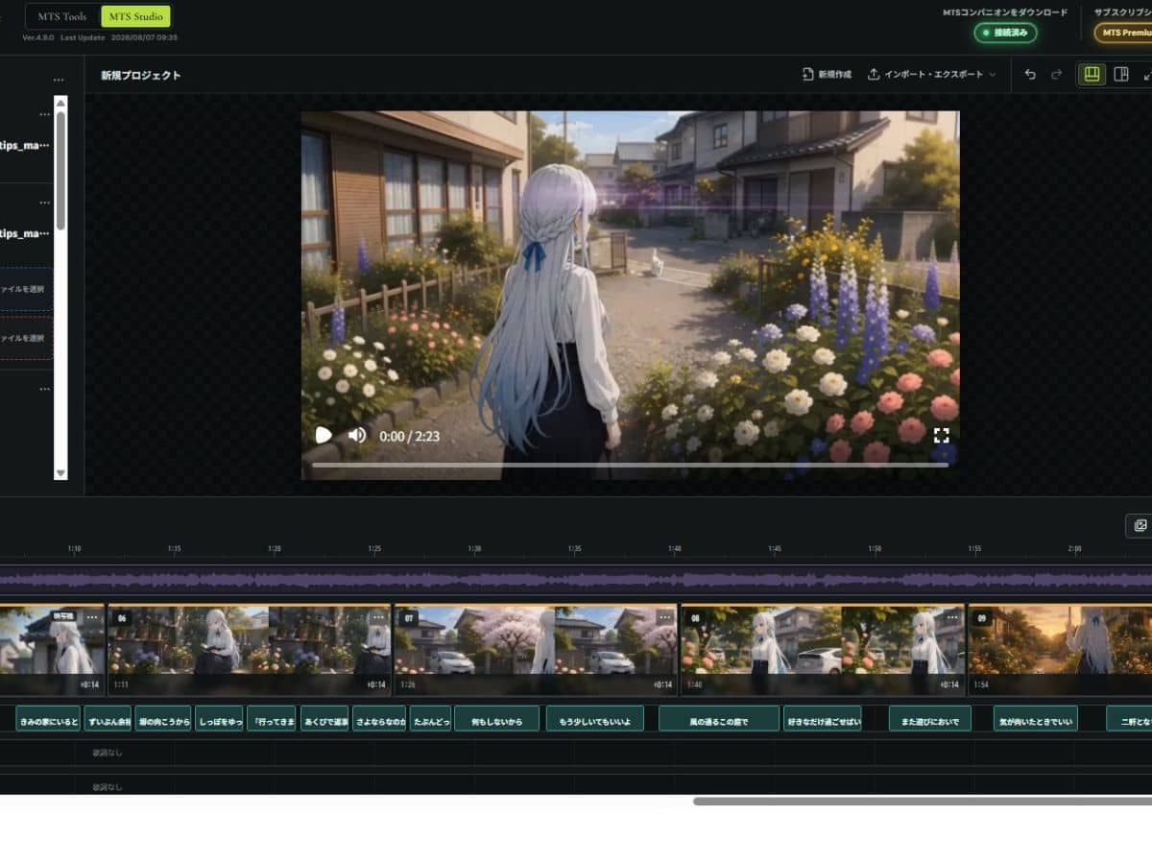This screenshot has height=864, width=1152.
Task: Select the scene 06 clip thumbnail
Action: (x=250, y=650)
